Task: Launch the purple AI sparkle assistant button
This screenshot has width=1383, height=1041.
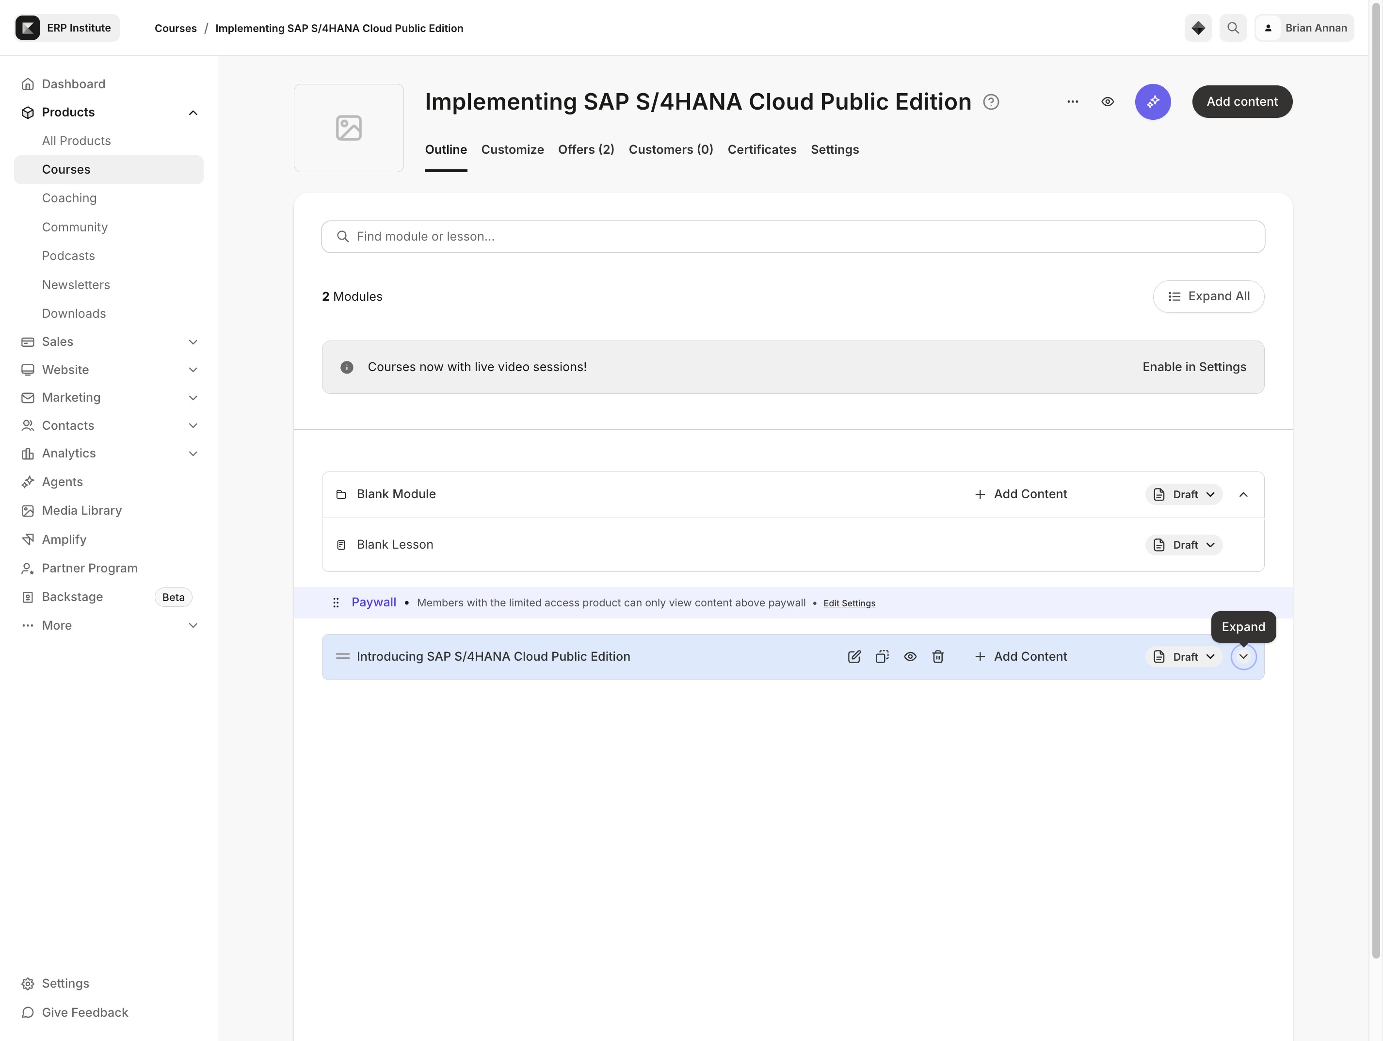Action: point(1153,102)
